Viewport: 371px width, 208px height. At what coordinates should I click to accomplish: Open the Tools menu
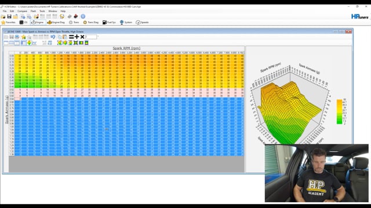pyautogui.click(x=42, y=11)
